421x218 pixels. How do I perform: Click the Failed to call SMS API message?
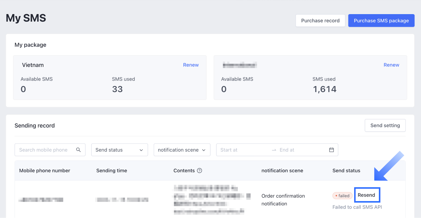[357, 207]
